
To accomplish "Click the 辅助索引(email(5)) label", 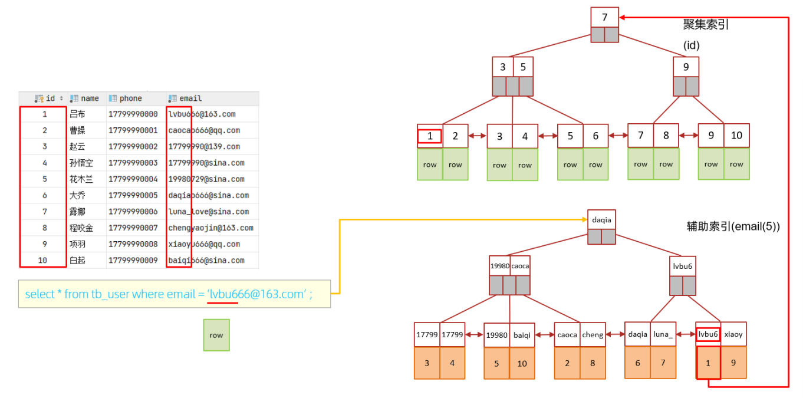I will coord(733,226).
